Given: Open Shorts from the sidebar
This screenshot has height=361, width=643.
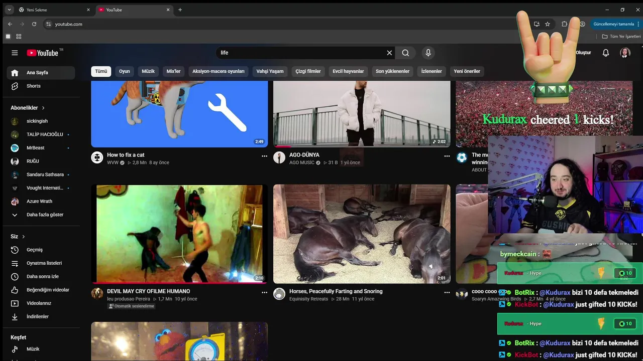Looking at the screenshot, I should [x=41, y=86].
